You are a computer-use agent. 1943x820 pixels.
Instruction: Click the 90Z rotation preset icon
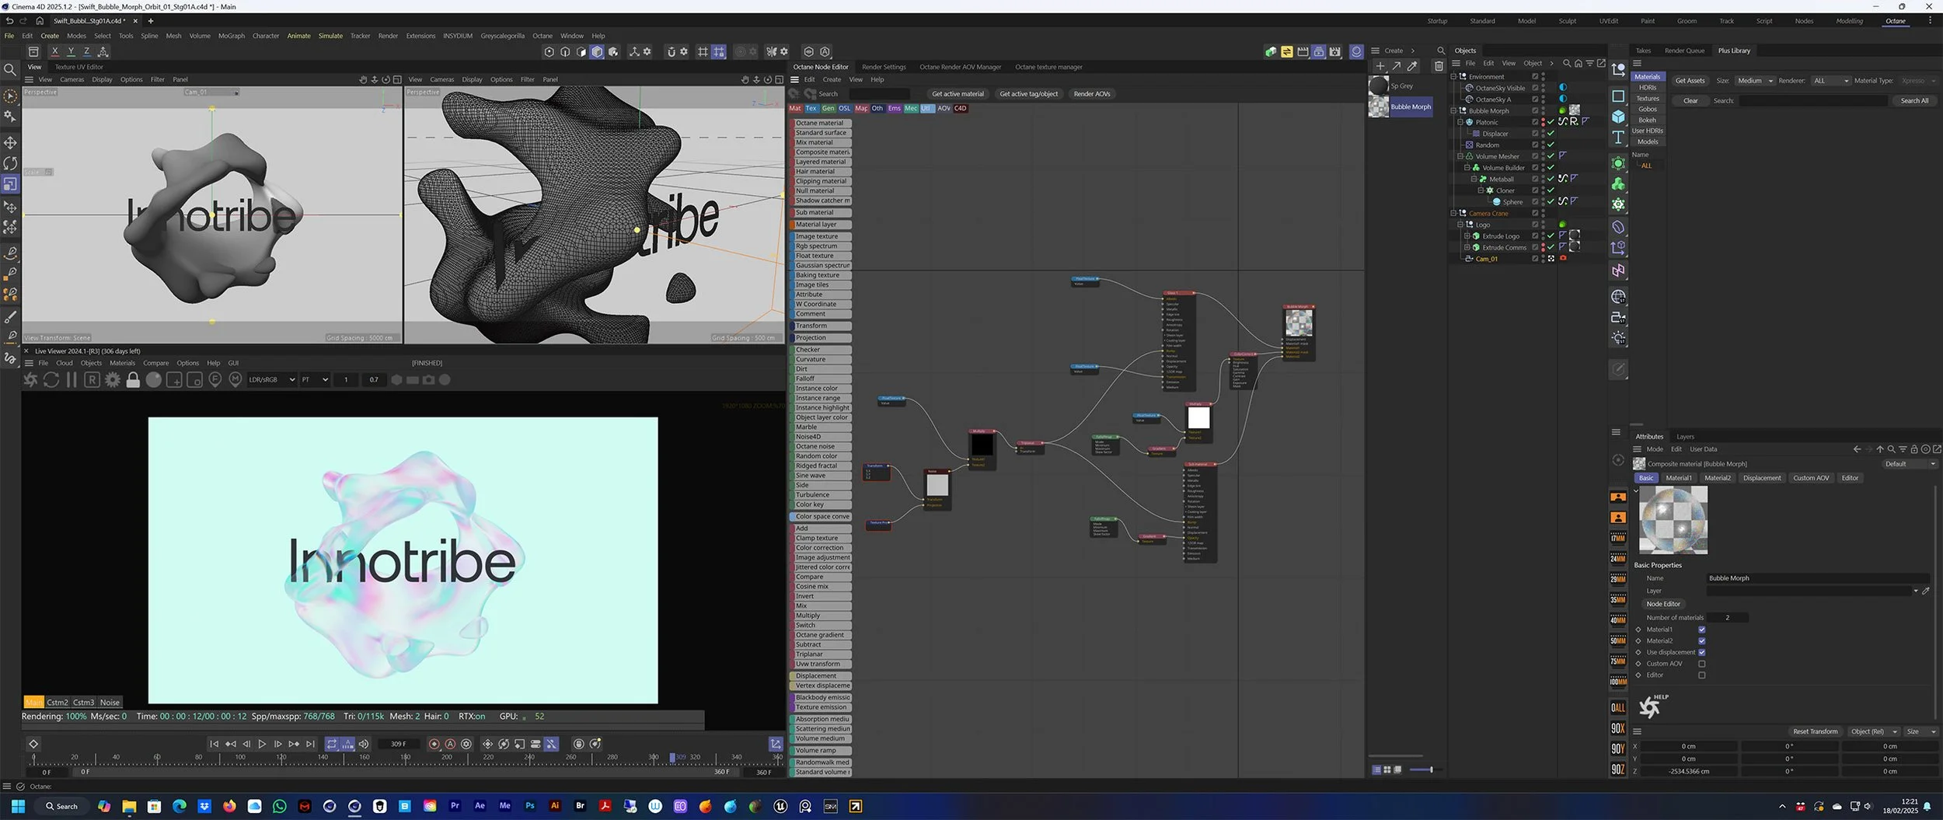[1617, 769]
